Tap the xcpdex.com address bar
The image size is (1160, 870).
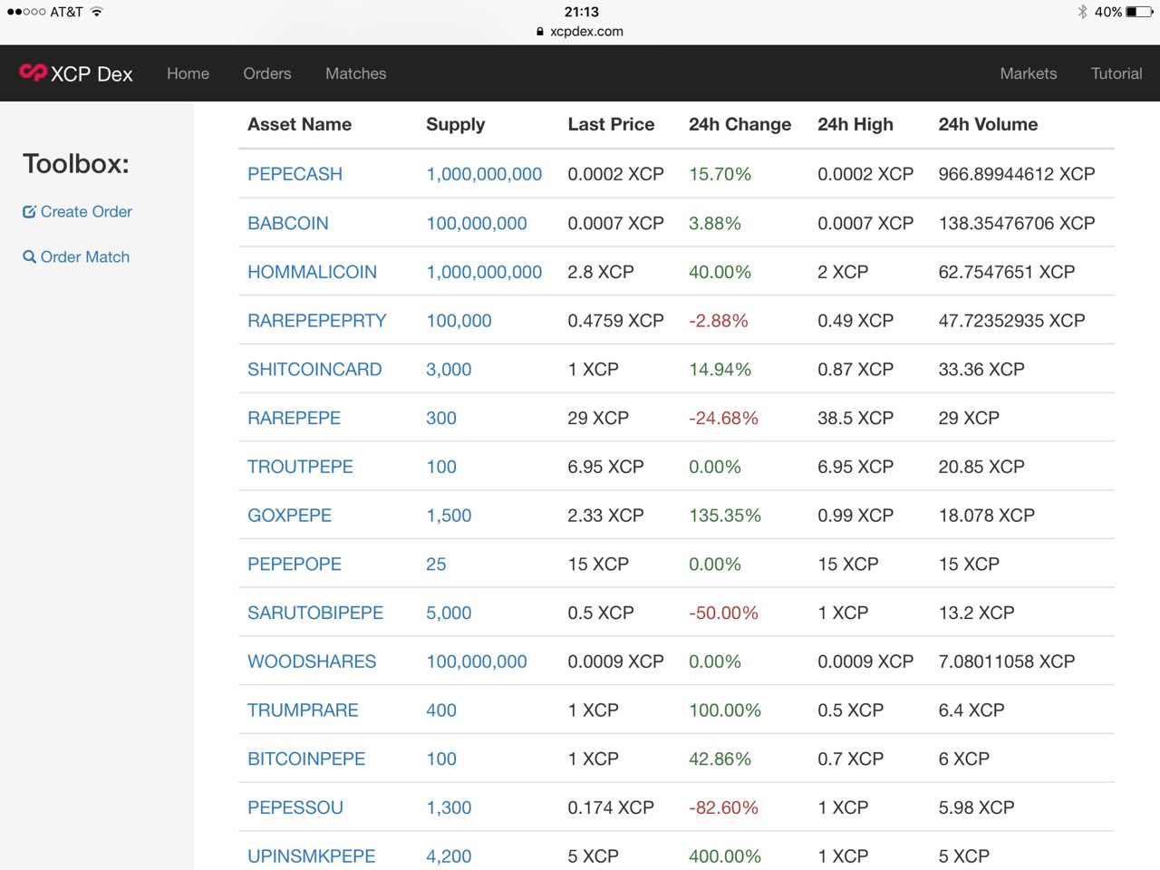click(580, 31)
